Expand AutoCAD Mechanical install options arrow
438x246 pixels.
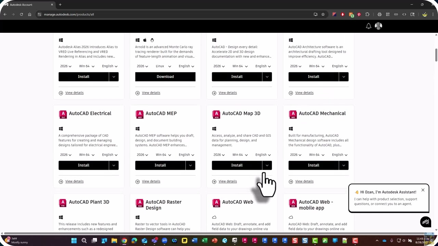pos(344,165)
